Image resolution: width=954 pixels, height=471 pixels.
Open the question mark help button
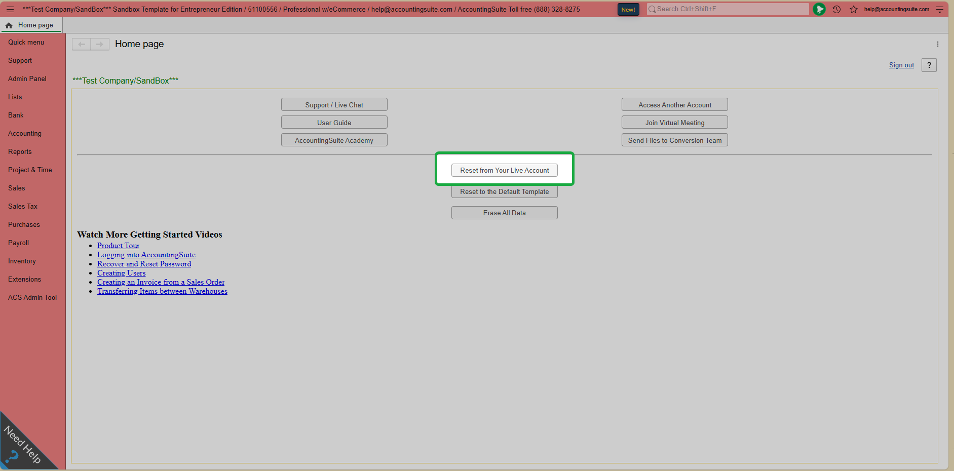tap(929, 65)
